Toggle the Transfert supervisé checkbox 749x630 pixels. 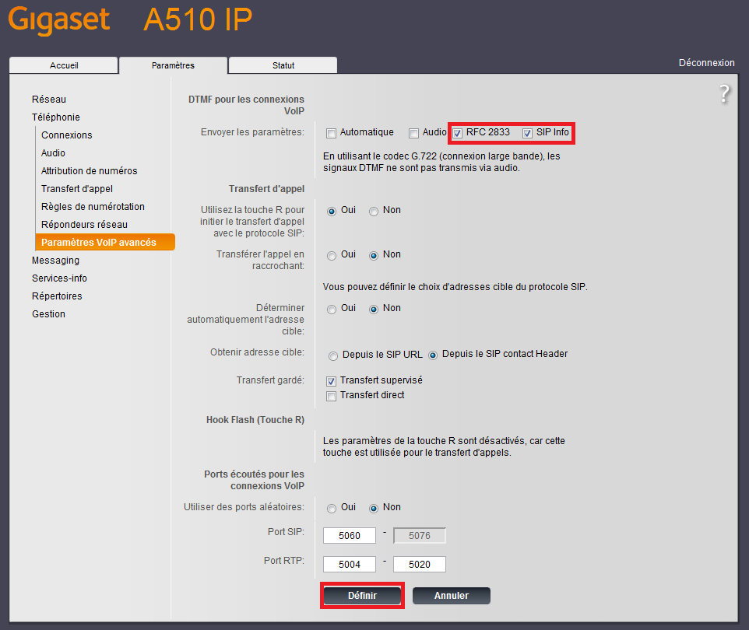331,381
